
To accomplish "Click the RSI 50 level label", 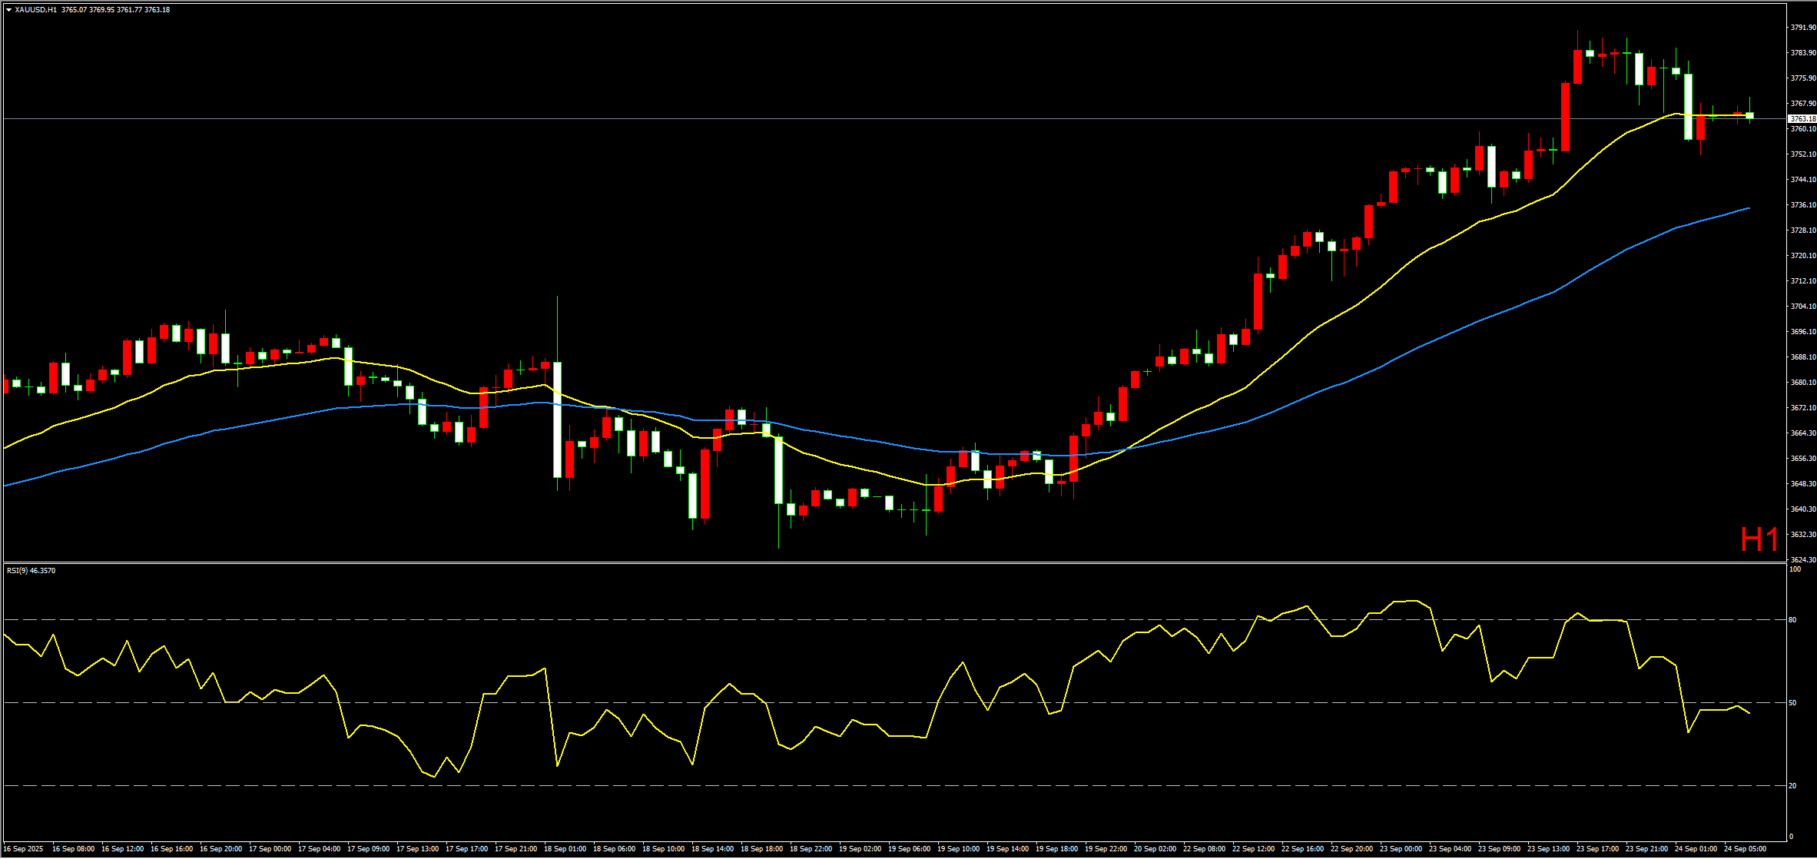I will (x=1792, y=703).
